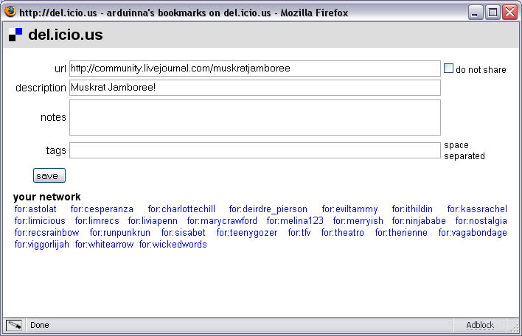The image size is (522, 336).
Task: Choose the for:tfv tag
Action: (x=299, y=233)
